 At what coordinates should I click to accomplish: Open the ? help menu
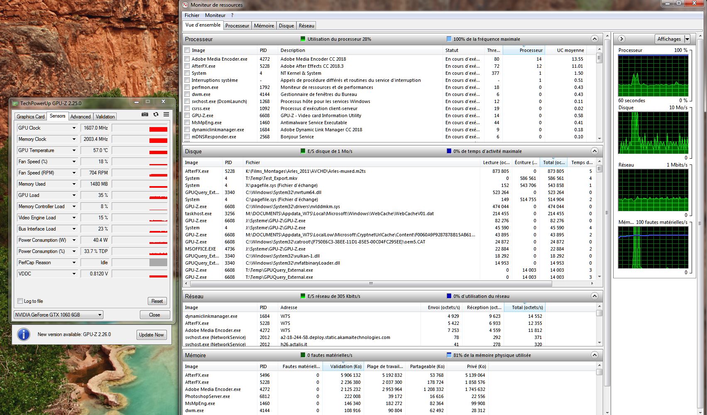232,15
